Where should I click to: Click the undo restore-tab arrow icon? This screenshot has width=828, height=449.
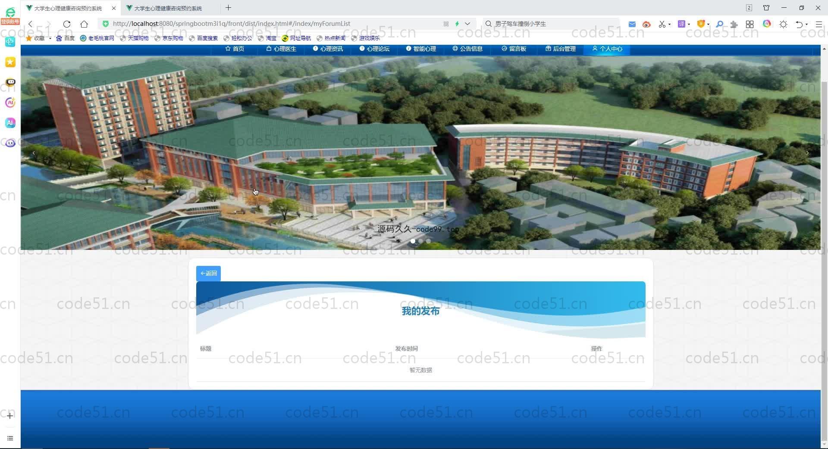point(799,24)
